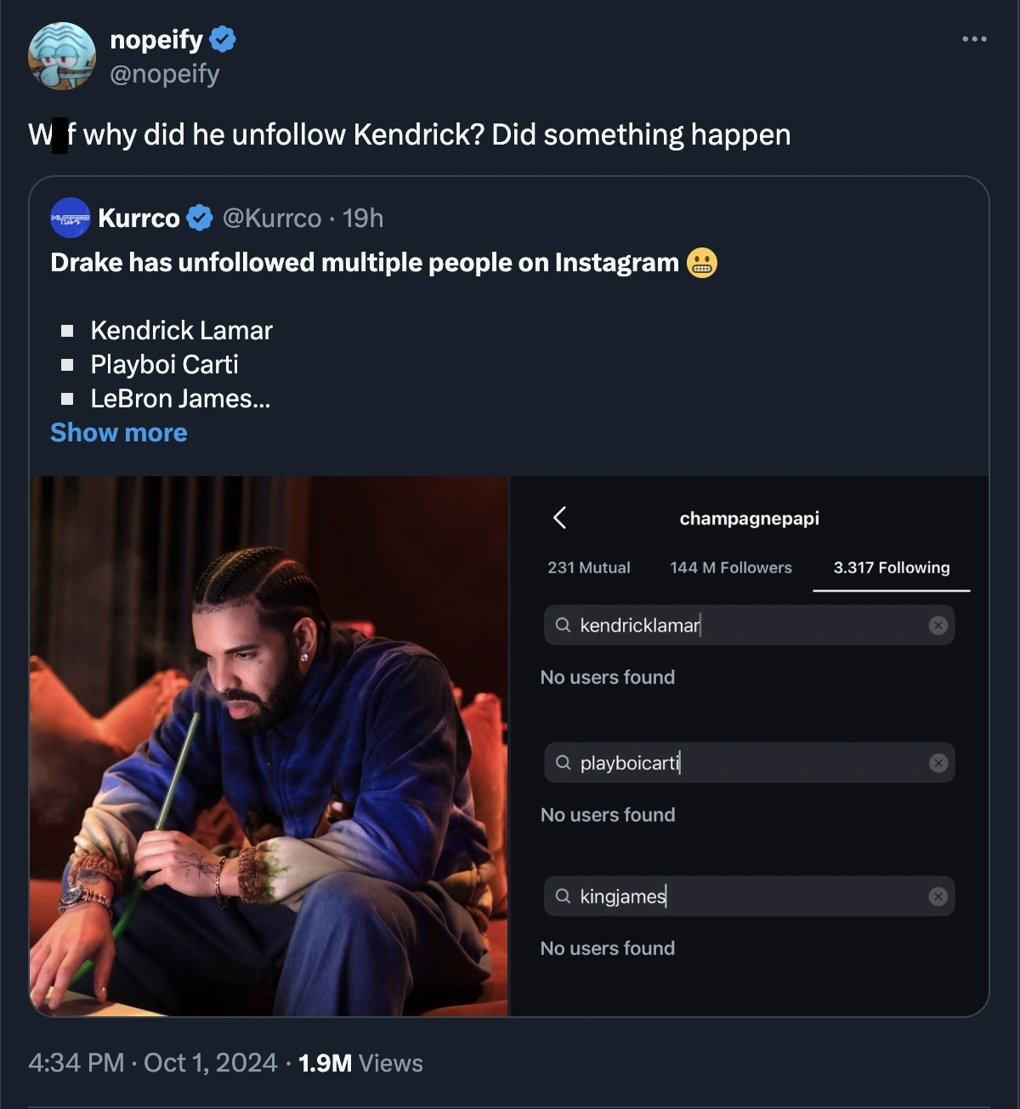Clear the kingjames search field

pyautogui.click(x=938, y=896)
